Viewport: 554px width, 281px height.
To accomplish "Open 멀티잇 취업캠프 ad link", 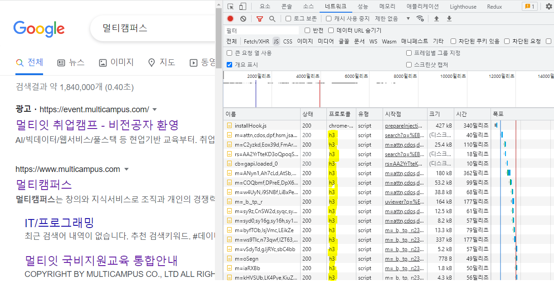I will click(x=97, y=125).
